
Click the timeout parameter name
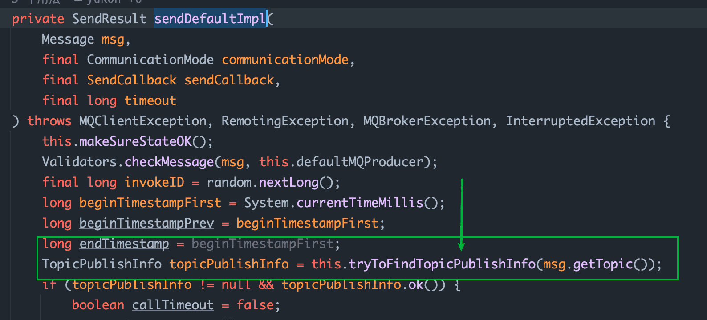point(150,100)
